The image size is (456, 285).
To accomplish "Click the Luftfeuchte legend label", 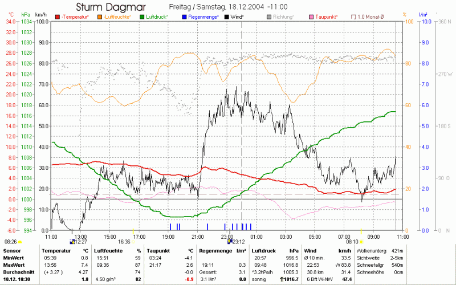I will [117, 17].
